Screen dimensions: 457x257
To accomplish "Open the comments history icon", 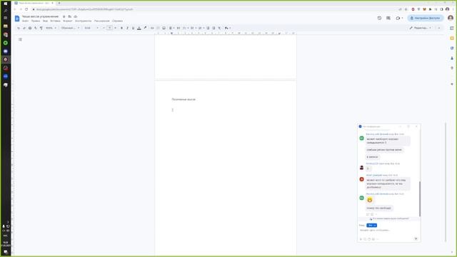I will point(388,18).
